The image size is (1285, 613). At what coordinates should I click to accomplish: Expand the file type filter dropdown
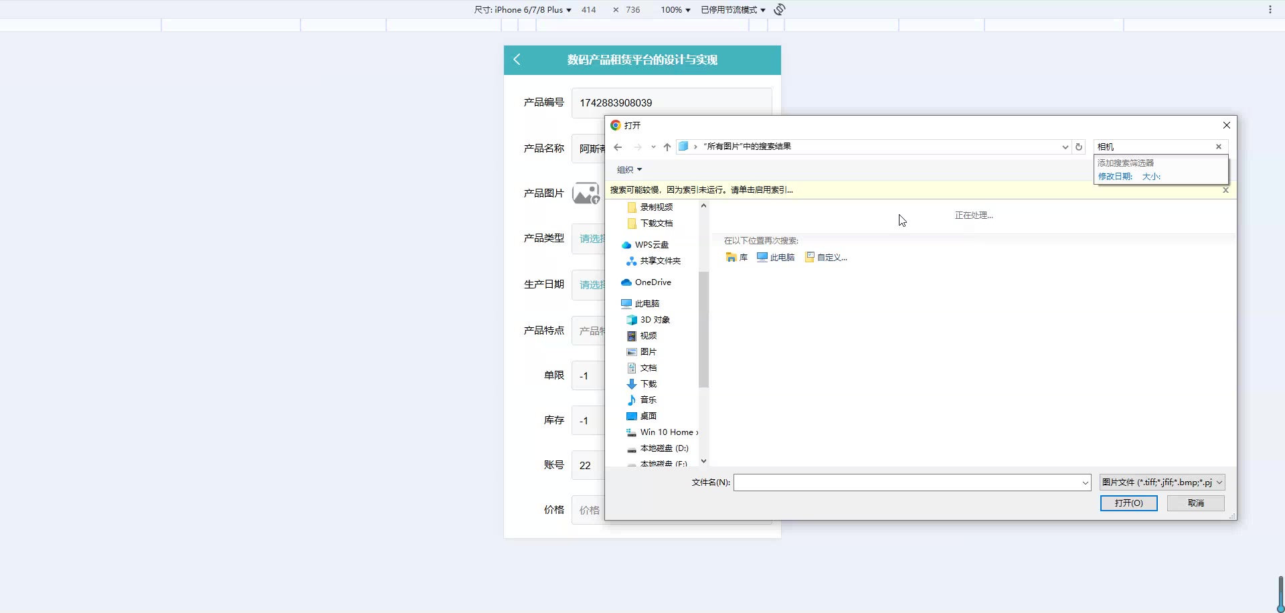(x=1162, y=483)
